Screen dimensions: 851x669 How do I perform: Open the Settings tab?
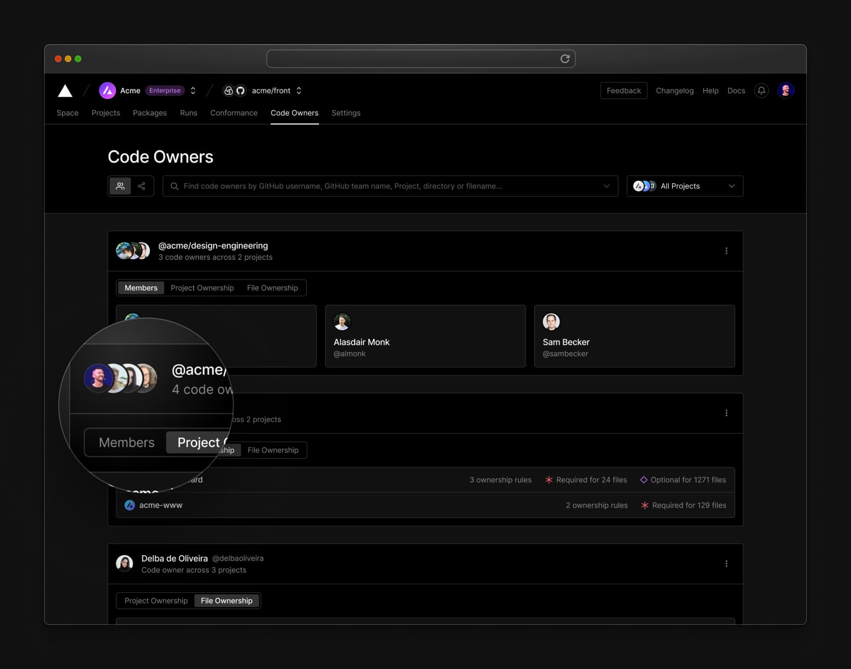(345, 113)
